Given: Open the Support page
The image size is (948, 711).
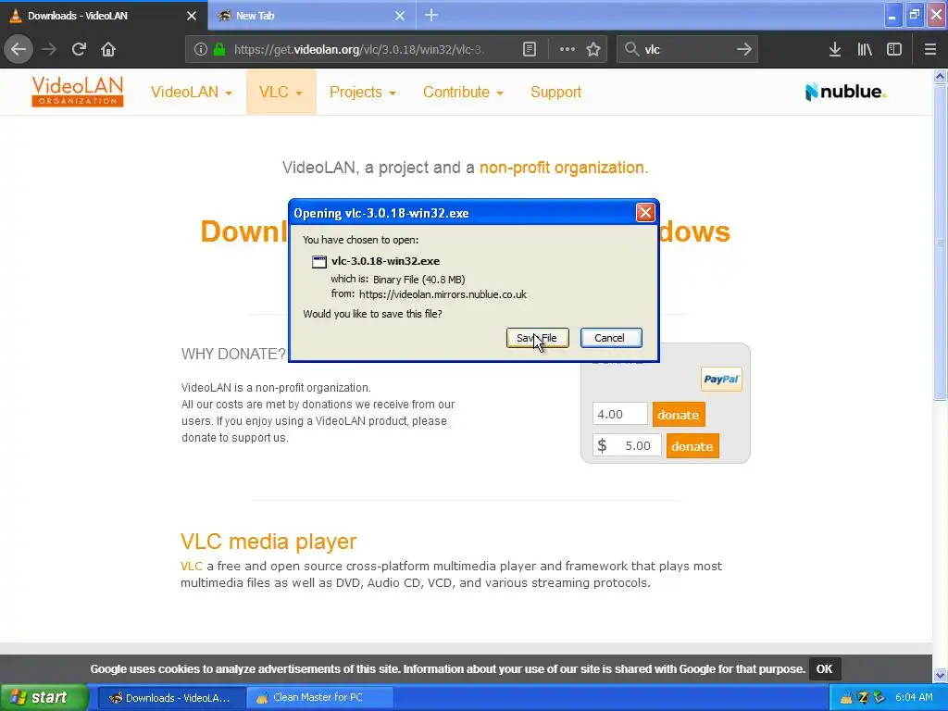Looking at the screenshot, I should [x=555, y=92].
